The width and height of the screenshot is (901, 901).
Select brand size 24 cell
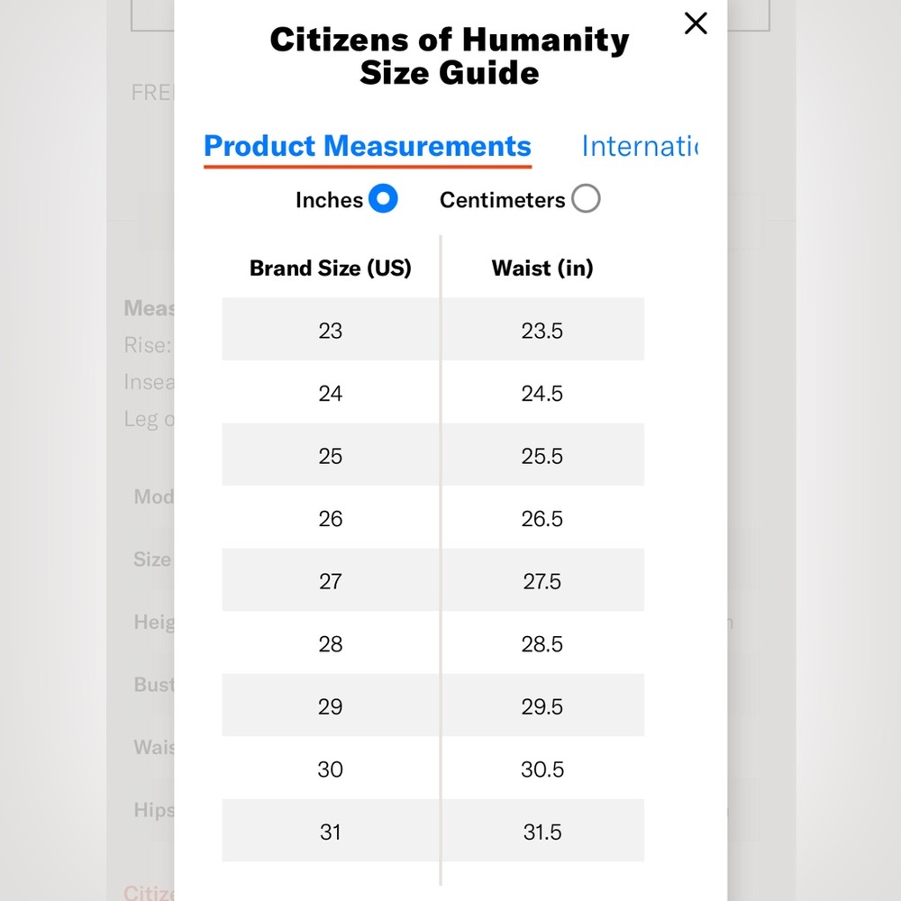[331, 393]
